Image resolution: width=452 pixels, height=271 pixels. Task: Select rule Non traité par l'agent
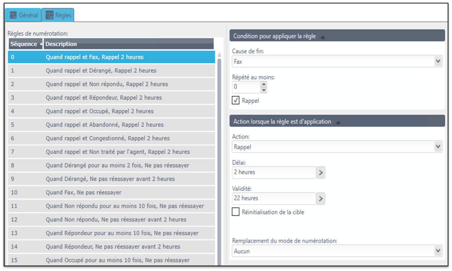(x=111, y=152)
